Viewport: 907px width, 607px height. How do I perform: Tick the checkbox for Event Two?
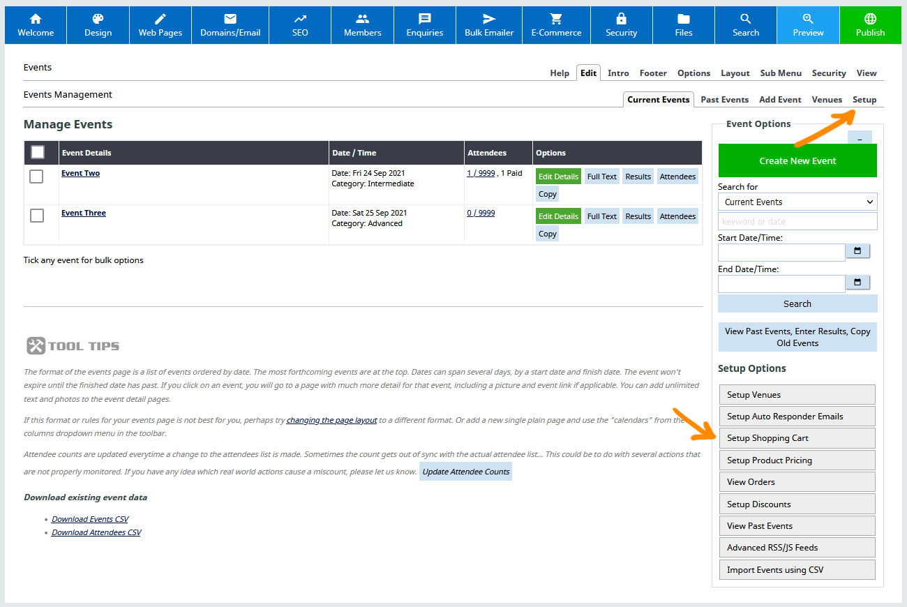point(37,177)
